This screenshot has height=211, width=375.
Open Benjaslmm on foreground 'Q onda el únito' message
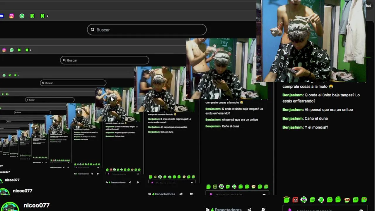(293, 95)
